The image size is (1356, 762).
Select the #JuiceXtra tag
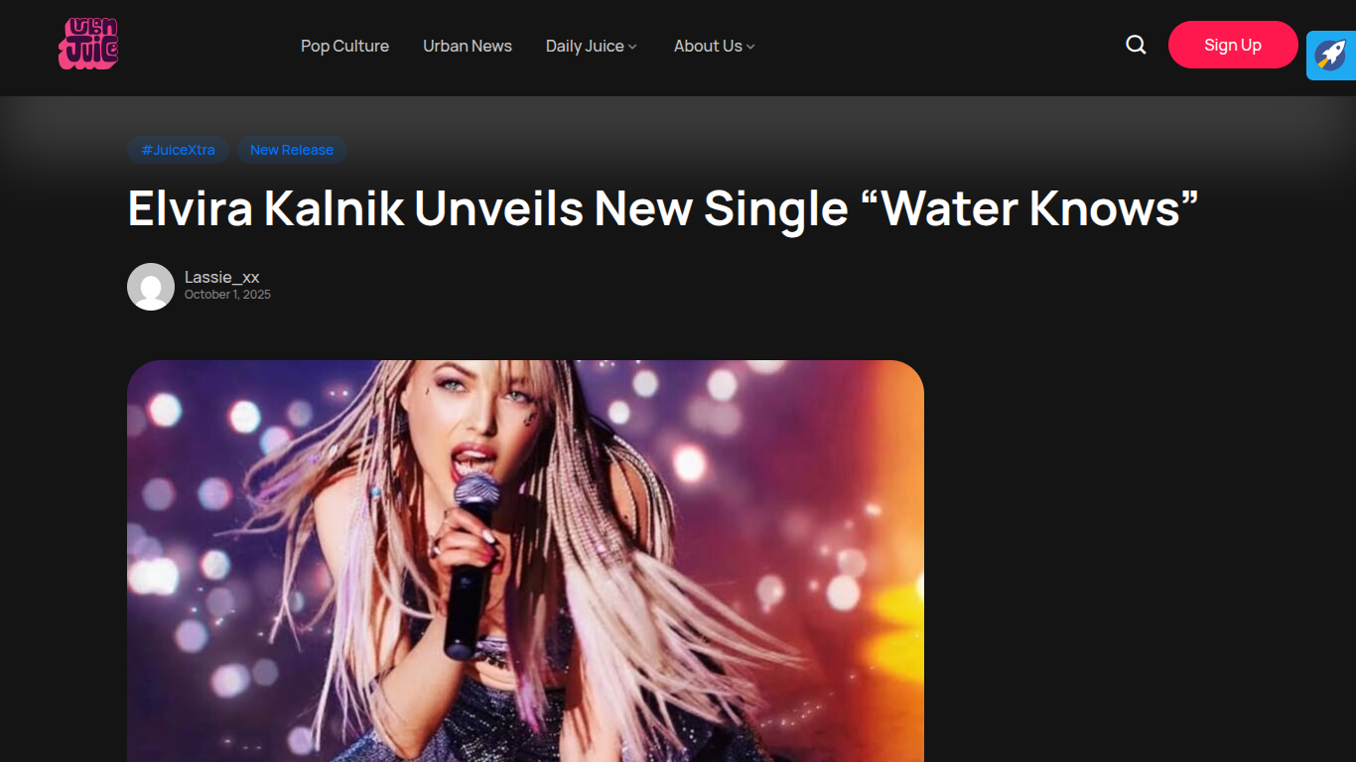178,150
